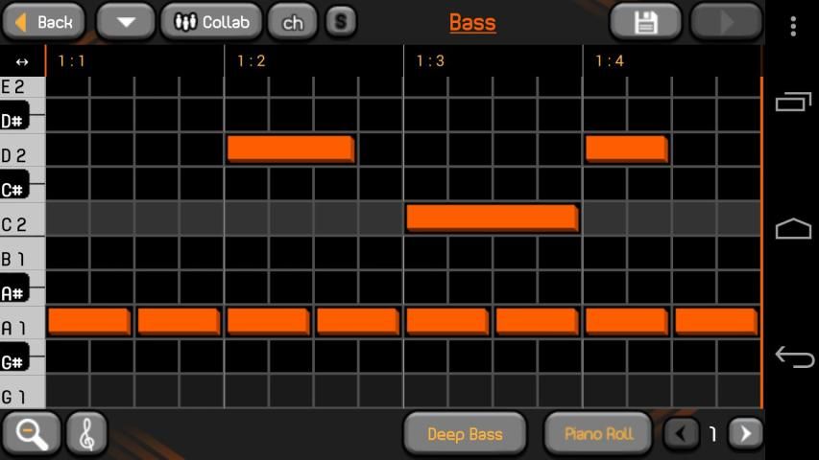Screen dimensions: 819x460
Task: Tap the Back button
Action: coord(43,21)
